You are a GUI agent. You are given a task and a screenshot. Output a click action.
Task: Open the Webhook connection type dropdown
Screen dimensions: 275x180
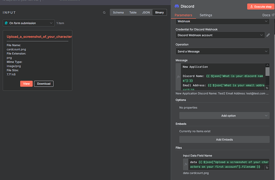222,21
